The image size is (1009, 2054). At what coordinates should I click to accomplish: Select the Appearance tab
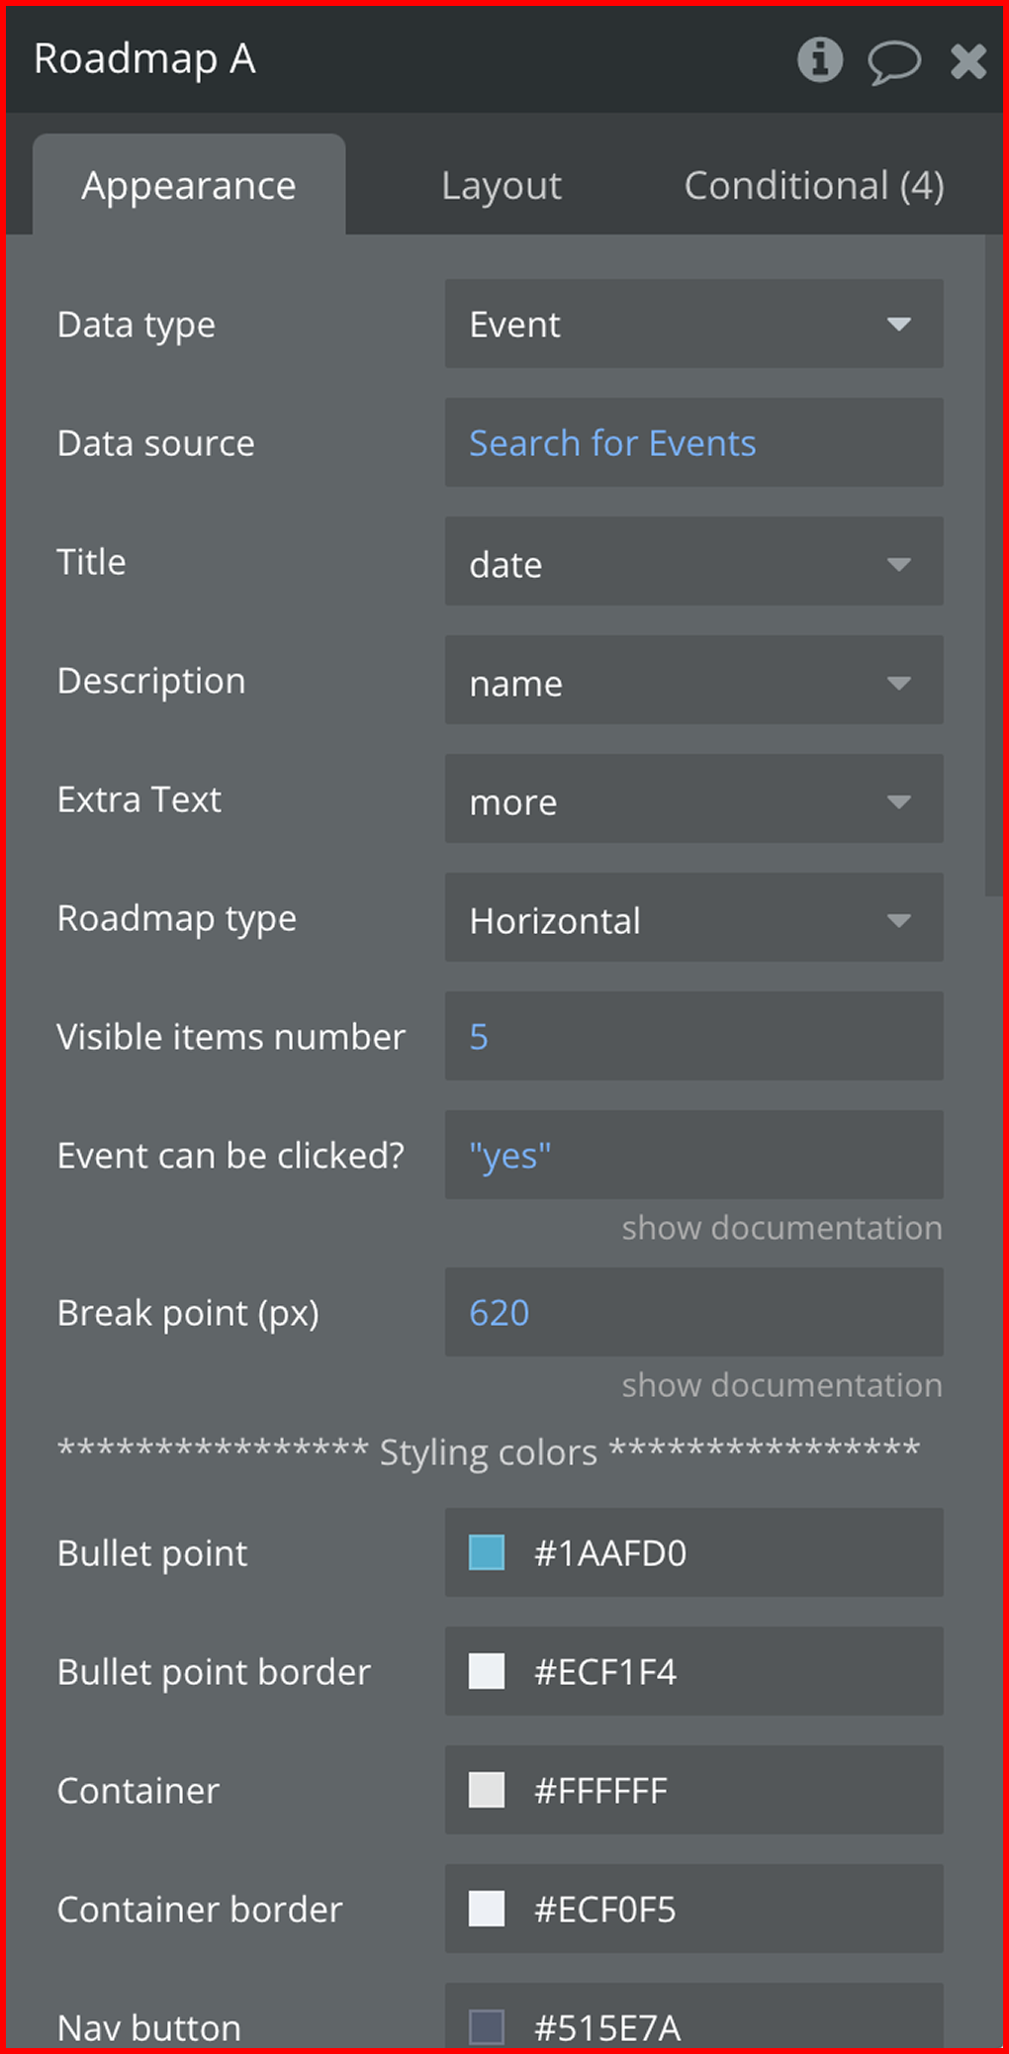189,186
